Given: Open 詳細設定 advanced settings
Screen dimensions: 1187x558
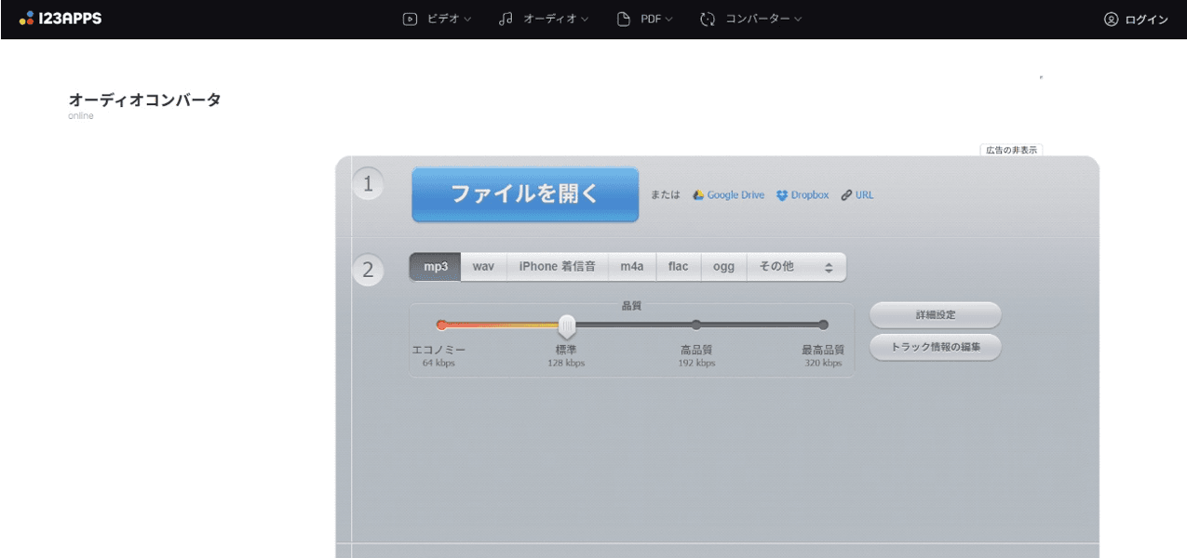Looking at the screenshot, I should [935, 315].
